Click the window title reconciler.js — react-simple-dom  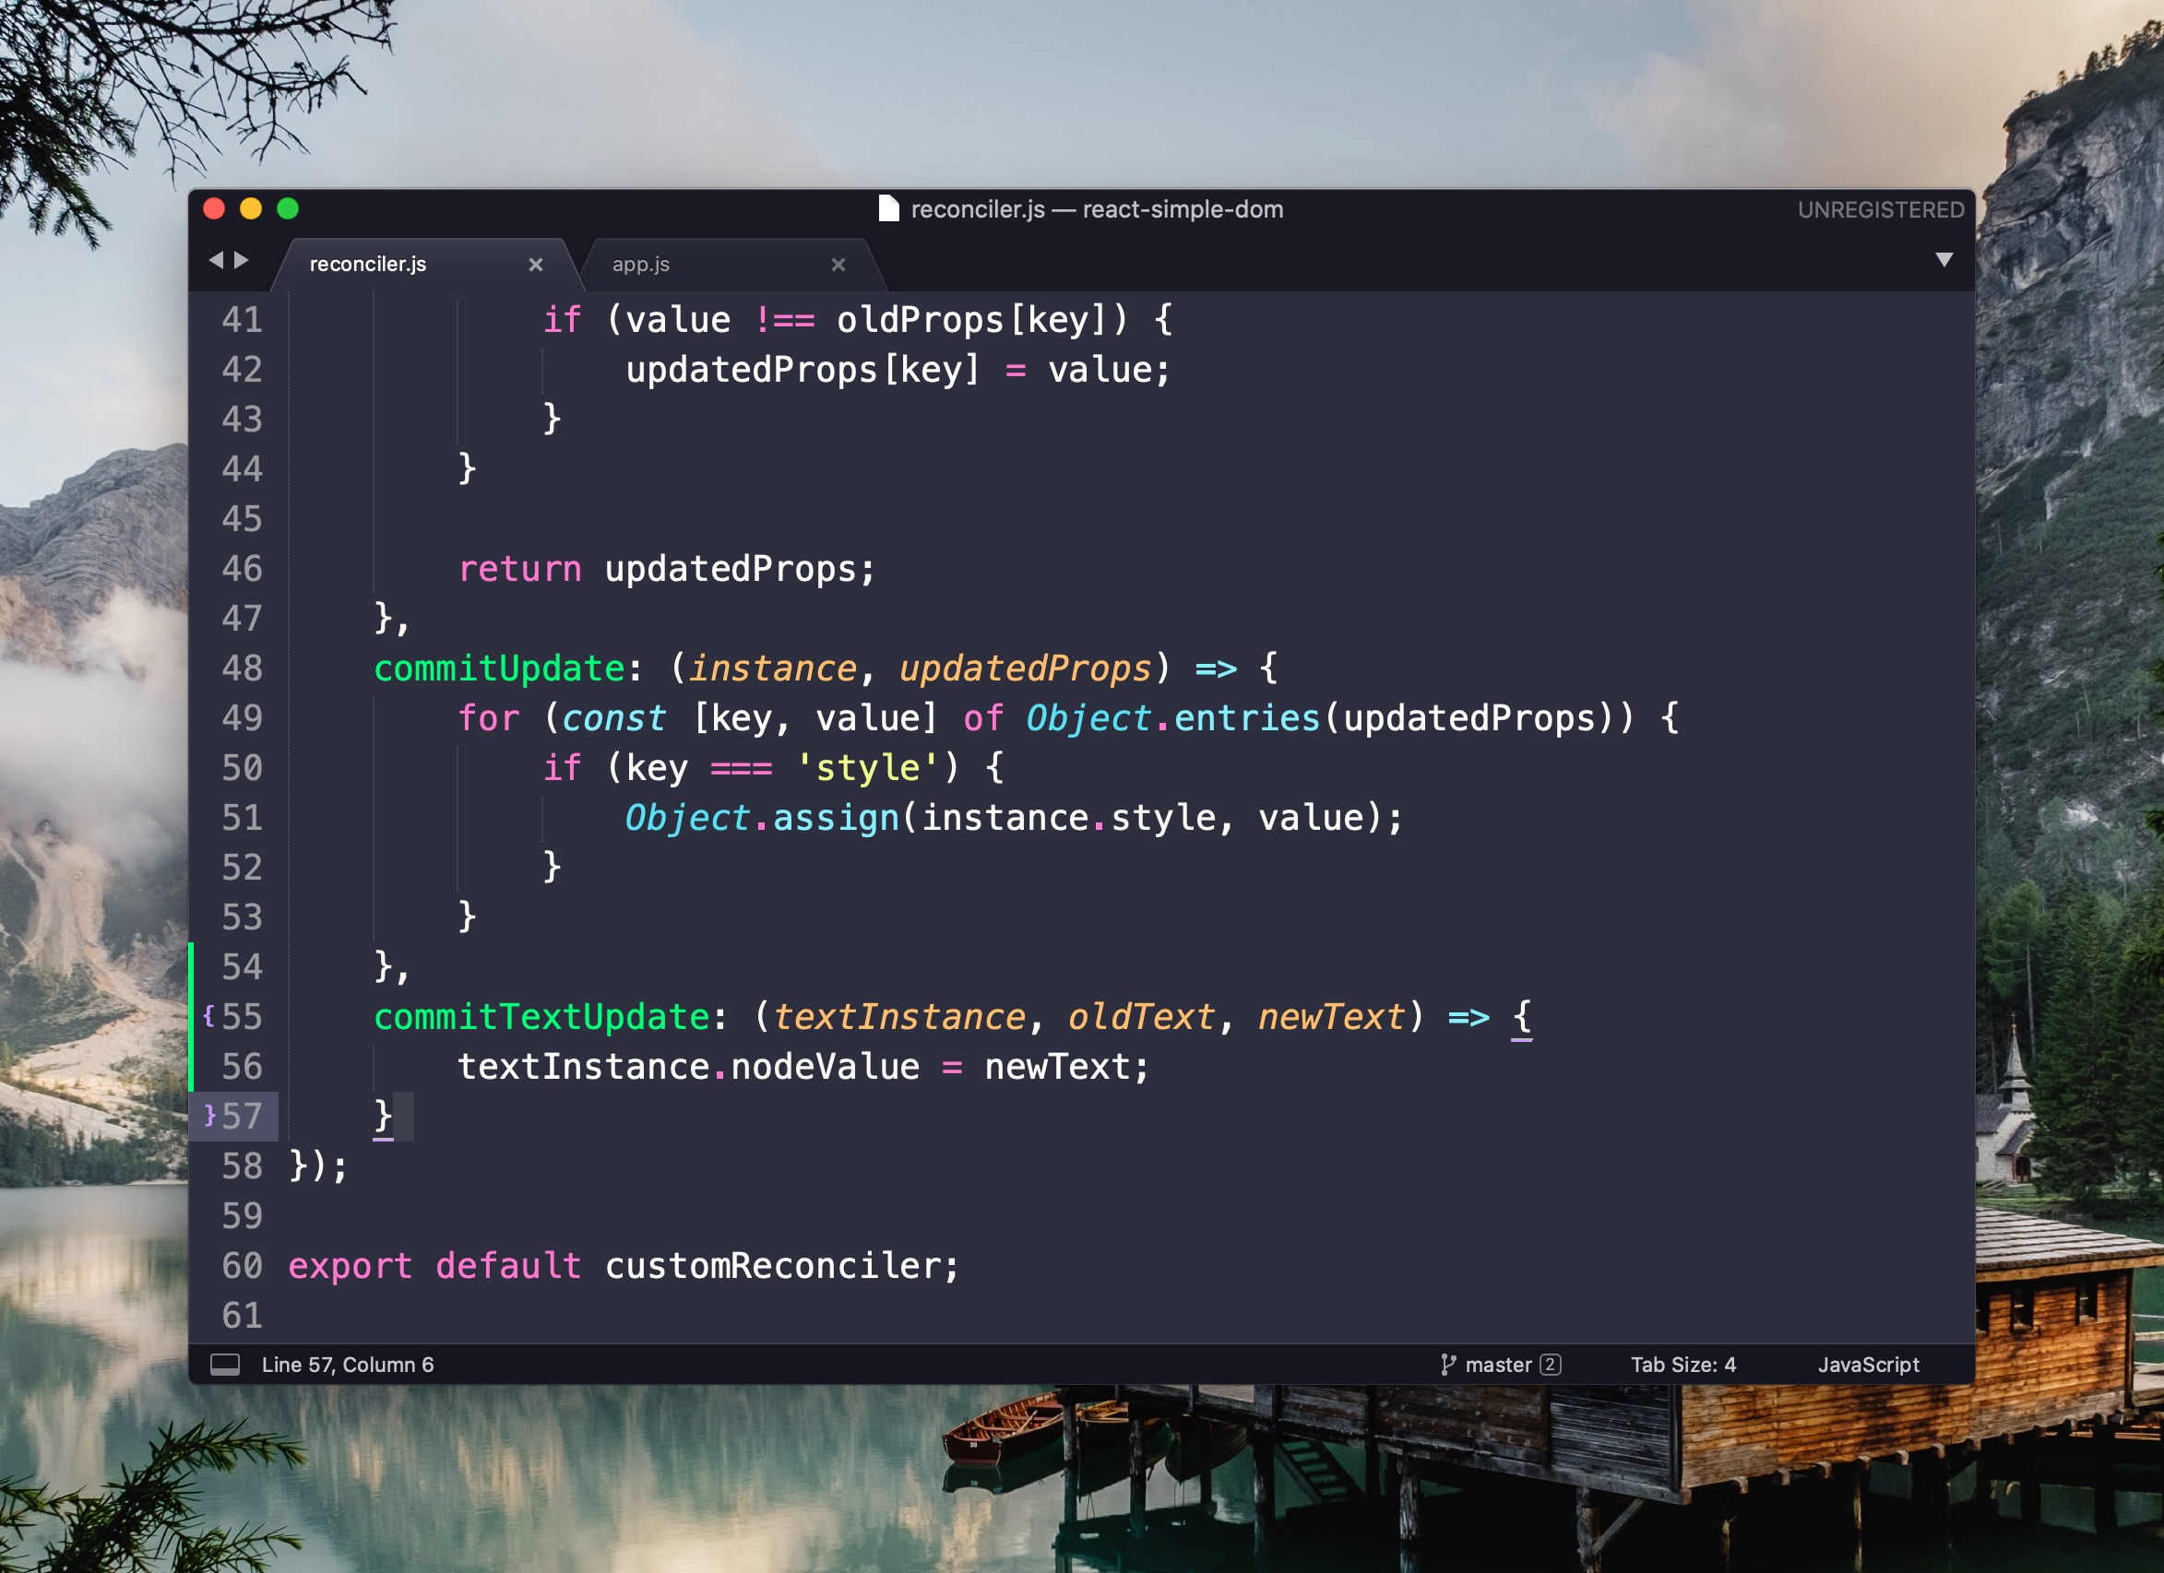1097,209
